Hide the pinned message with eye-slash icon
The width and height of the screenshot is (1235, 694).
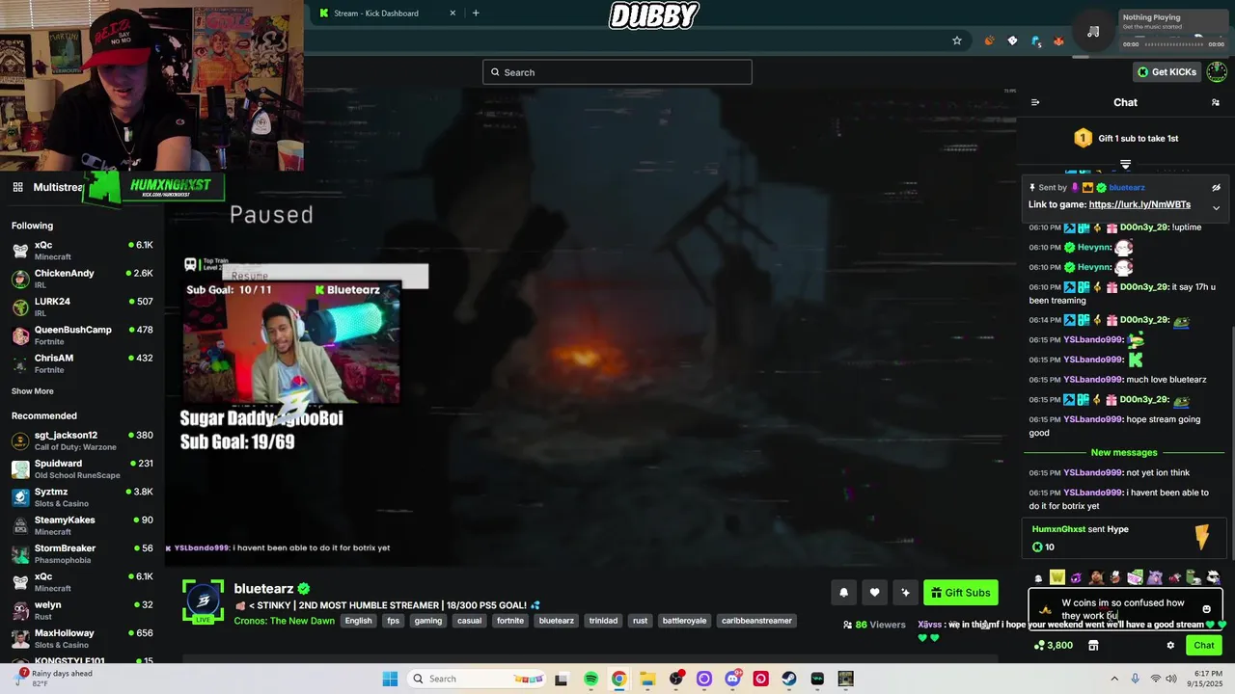[1216, 188]
